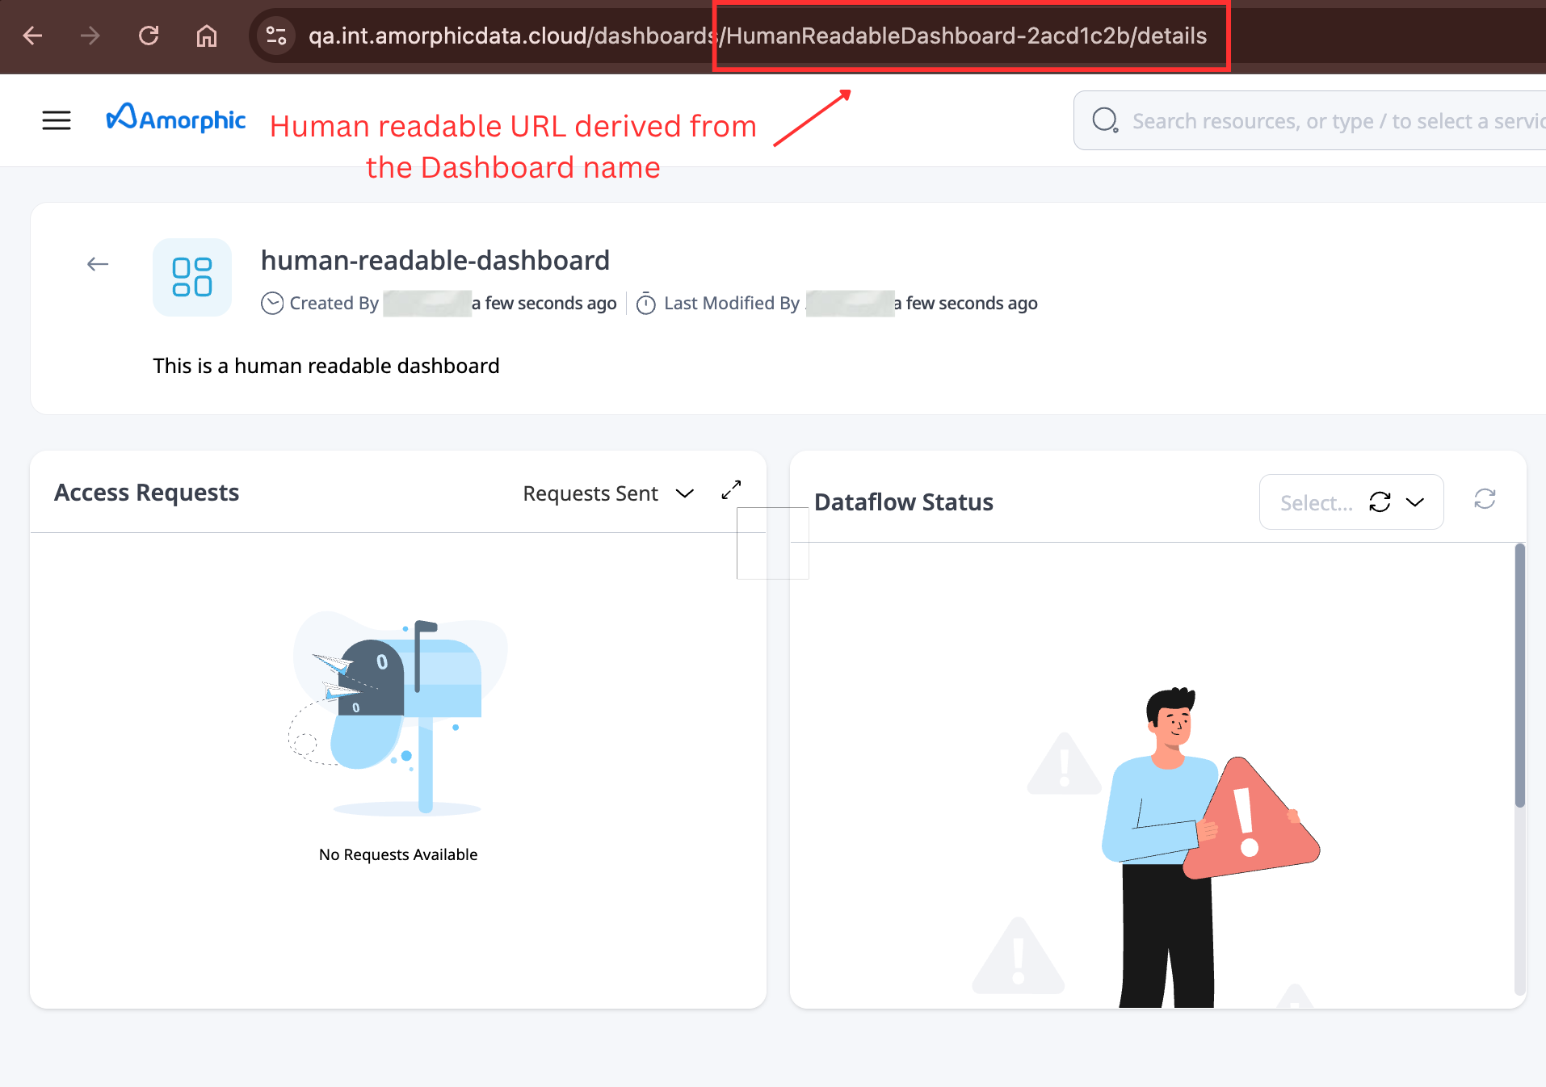This screenshot has width=1546, height=1087.
Task: Open the Requests Sent dropdown
Action: click(x=608, y=493)
